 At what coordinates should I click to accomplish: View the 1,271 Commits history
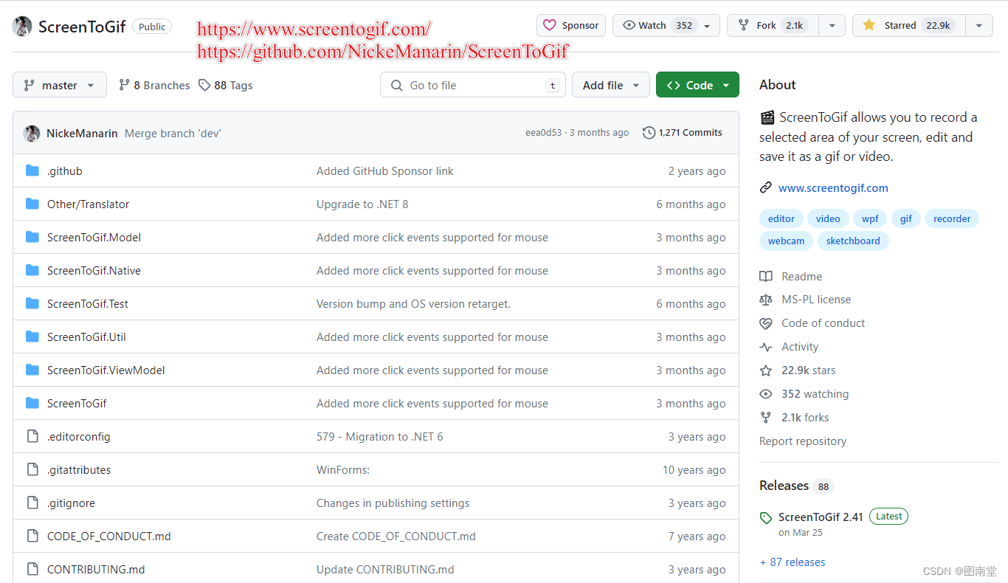[683, 133]
